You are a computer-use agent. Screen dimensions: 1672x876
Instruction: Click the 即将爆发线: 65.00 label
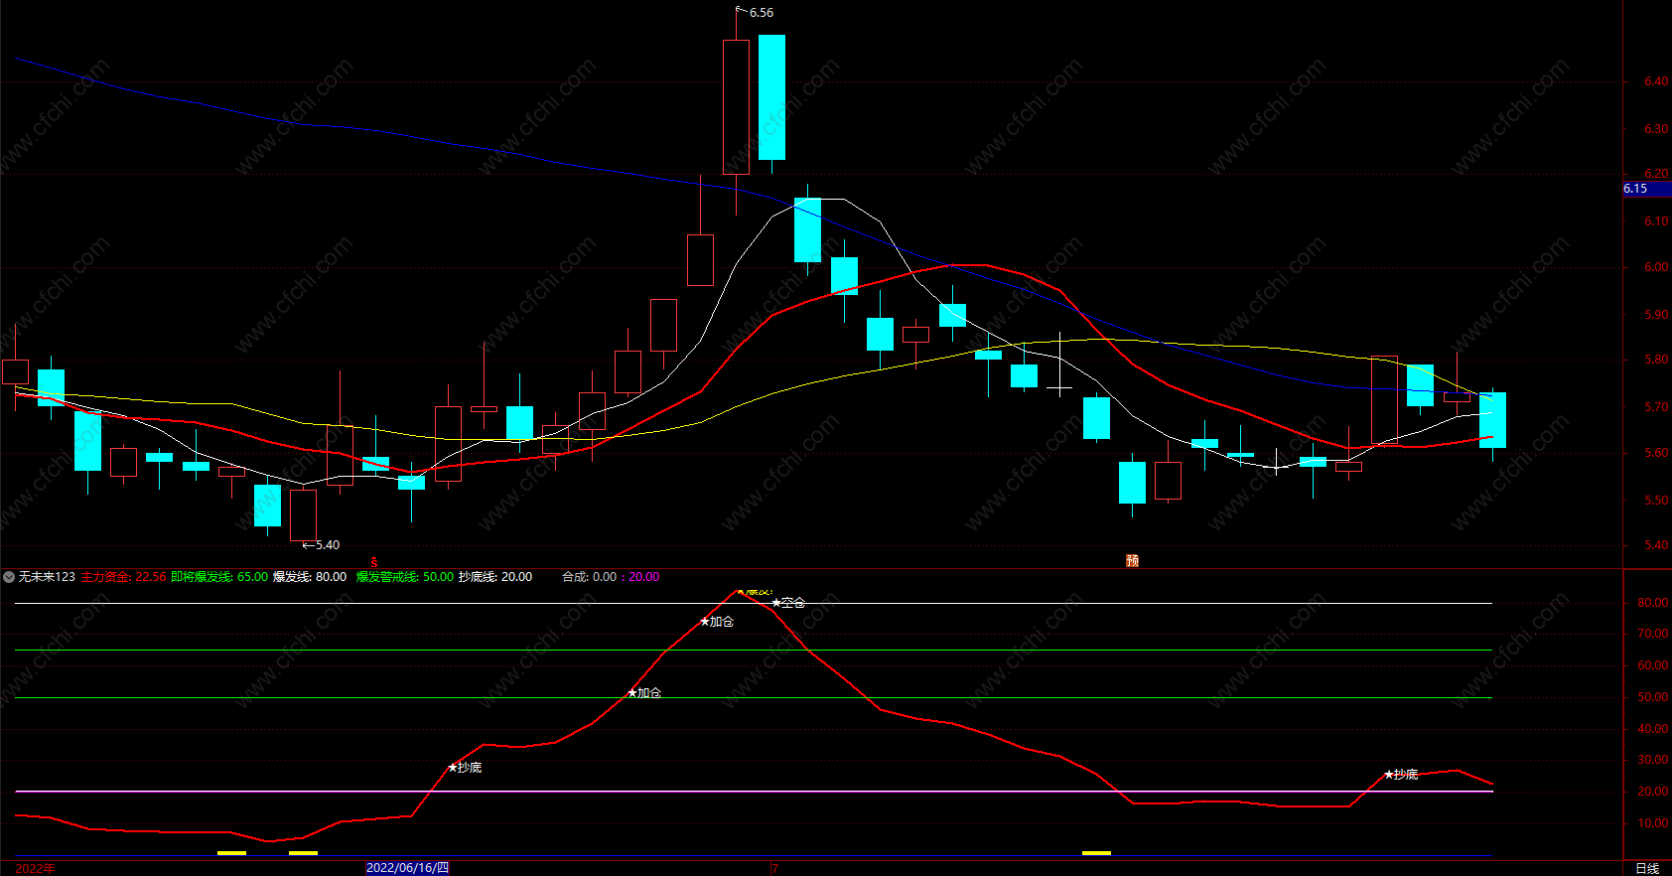219,577
